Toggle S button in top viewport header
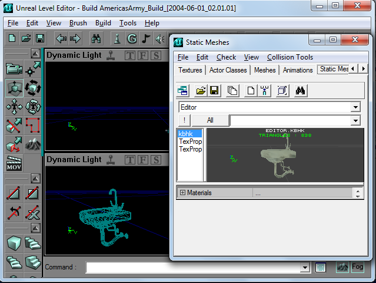This screenshot has height=283, width=376. 156,55
